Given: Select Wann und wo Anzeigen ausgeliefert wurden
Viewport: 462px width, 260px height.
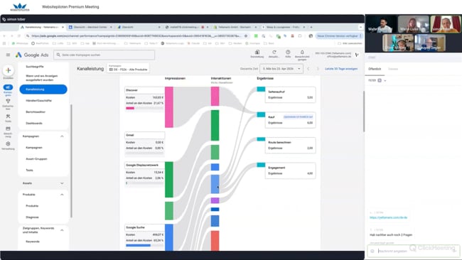Looking at the screenshot, I should (x=41, y=77).
